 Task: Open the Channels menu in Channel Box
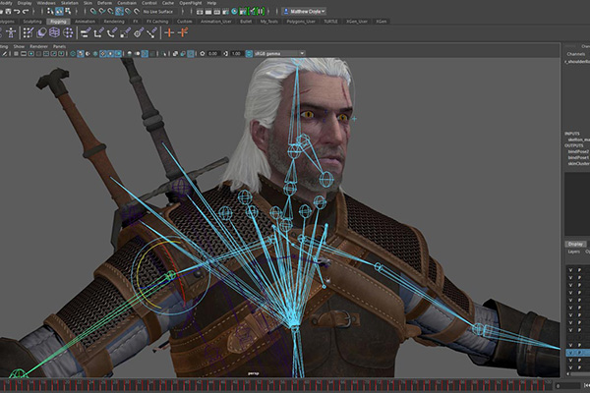[x=575, y=54]
